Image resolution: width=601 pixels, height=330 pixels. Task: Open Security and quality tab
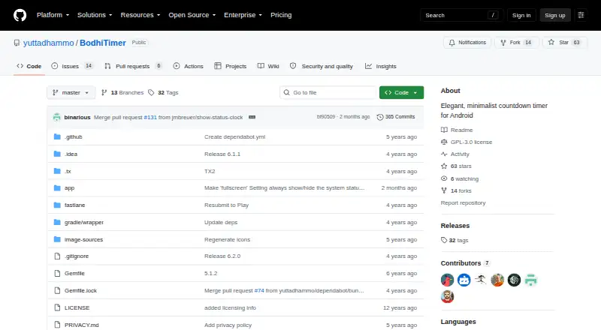(322, 66)
